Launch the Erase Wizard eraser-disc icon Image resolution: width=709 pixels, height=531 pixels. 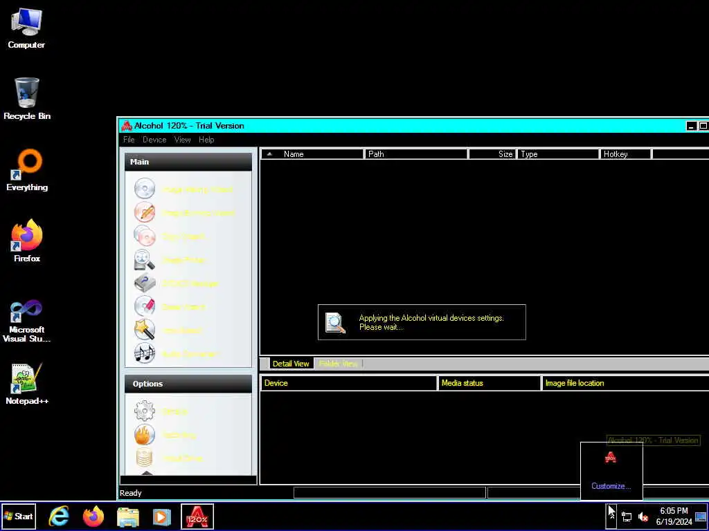[x=145, y=306]
